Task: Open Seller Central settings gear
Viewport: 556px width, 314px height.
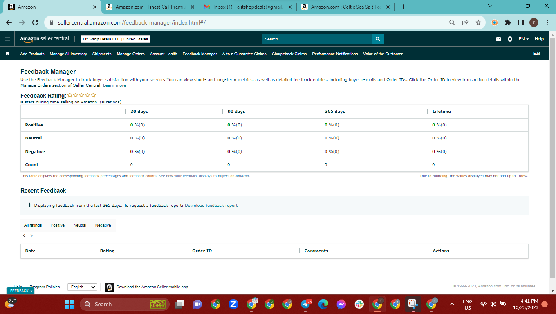Action: [x=510, y=39]
